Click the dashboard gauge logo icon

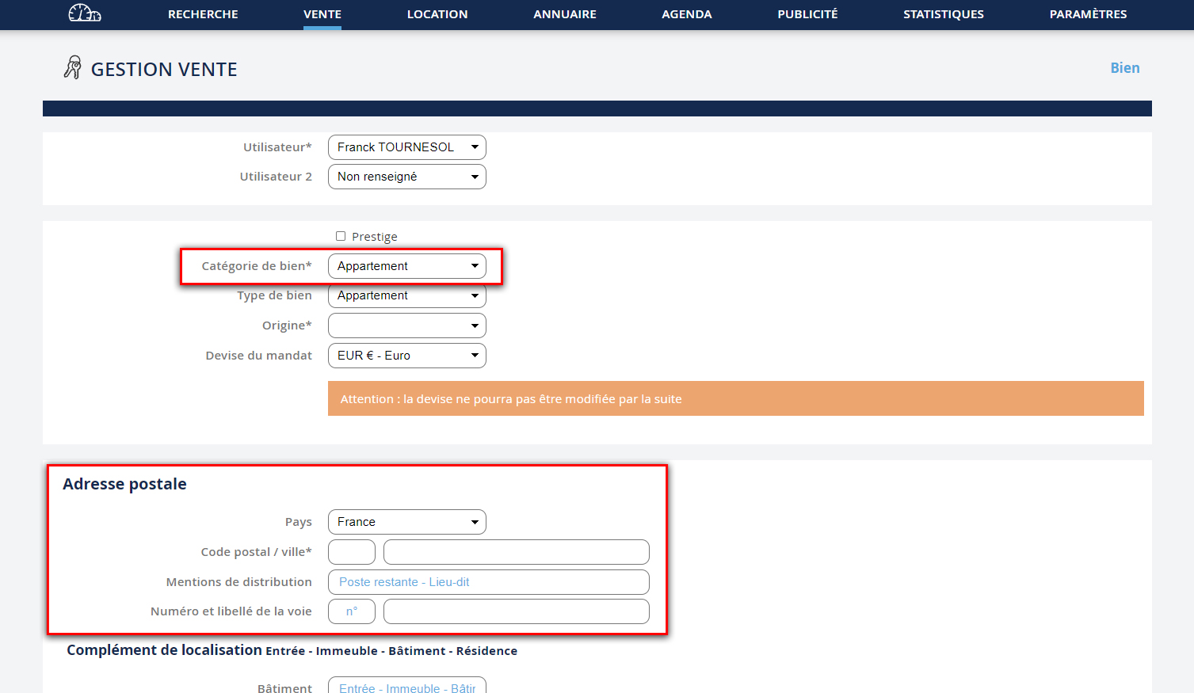tap(85, 13)
